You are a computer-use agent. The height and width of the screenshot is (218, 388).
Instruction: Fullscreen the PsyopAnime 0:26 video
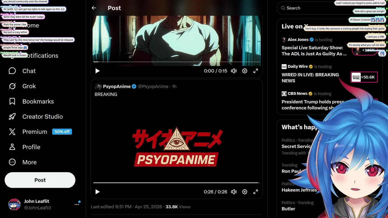tap(256, 192)
